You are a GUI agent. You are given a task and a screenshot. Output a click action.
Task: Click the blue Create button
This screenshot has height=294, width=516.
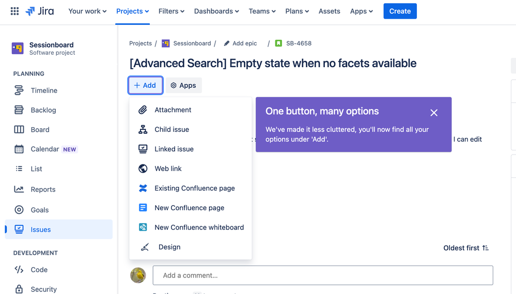point(400,11)
